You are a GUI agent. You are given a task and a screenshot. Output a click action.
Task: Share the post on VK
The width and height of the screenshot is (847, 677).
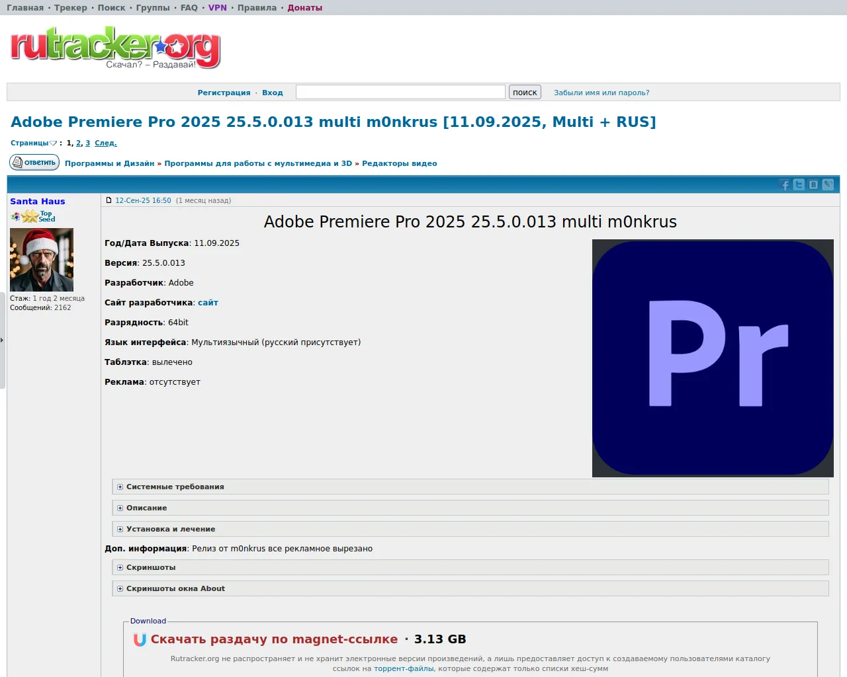pyautogui.click(x=813, y=185)
